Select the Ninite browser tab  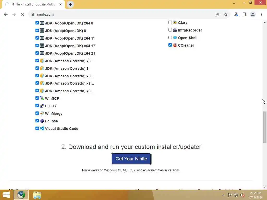33,4
